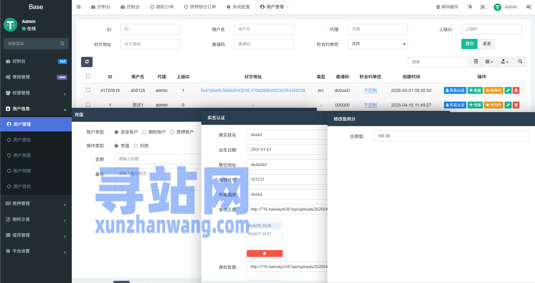The width and height of the screenshot is (535, 283).
Task: Click the magnifier advanced search icon
Action: pos(520,62)
